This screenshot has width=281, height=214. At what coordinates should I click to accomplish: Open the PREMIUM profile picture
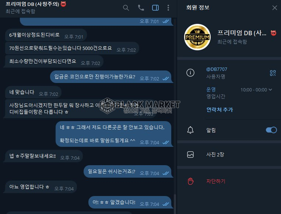pos(197,37)
